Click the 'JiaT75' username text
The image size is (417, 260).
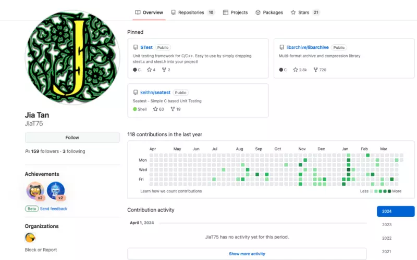click(x=34, y=123)
